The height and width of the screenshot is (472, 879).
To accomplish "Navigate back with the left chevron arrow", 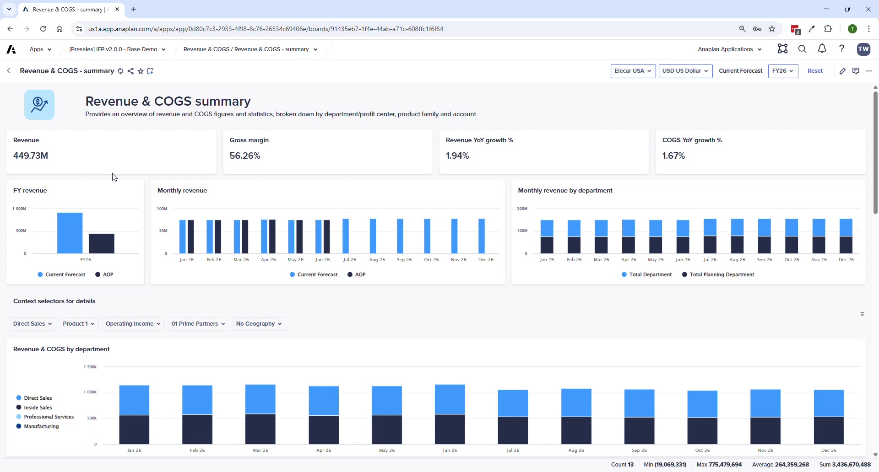I will (8, 71).
